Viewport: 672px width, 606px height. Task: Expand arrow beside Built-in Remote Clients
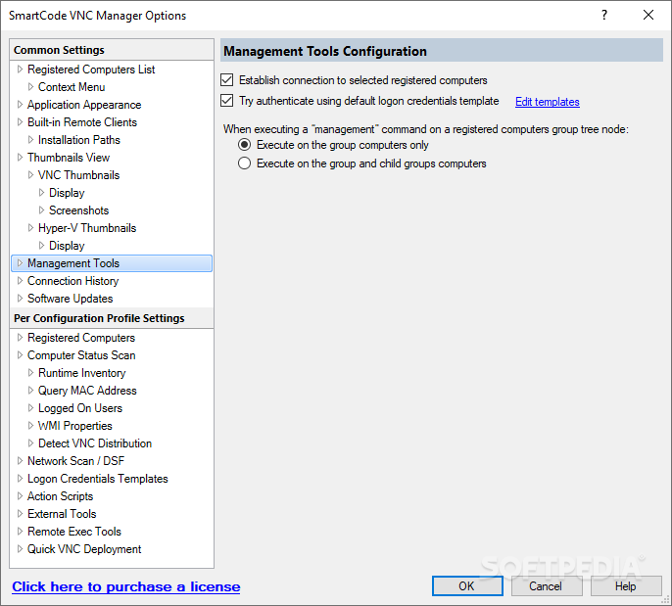point(20,121)
